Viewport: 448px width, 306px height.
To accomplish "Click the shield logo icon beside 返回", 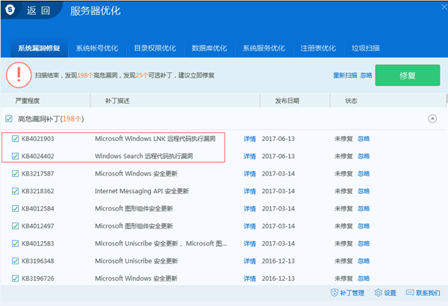I will pos(10,10).
